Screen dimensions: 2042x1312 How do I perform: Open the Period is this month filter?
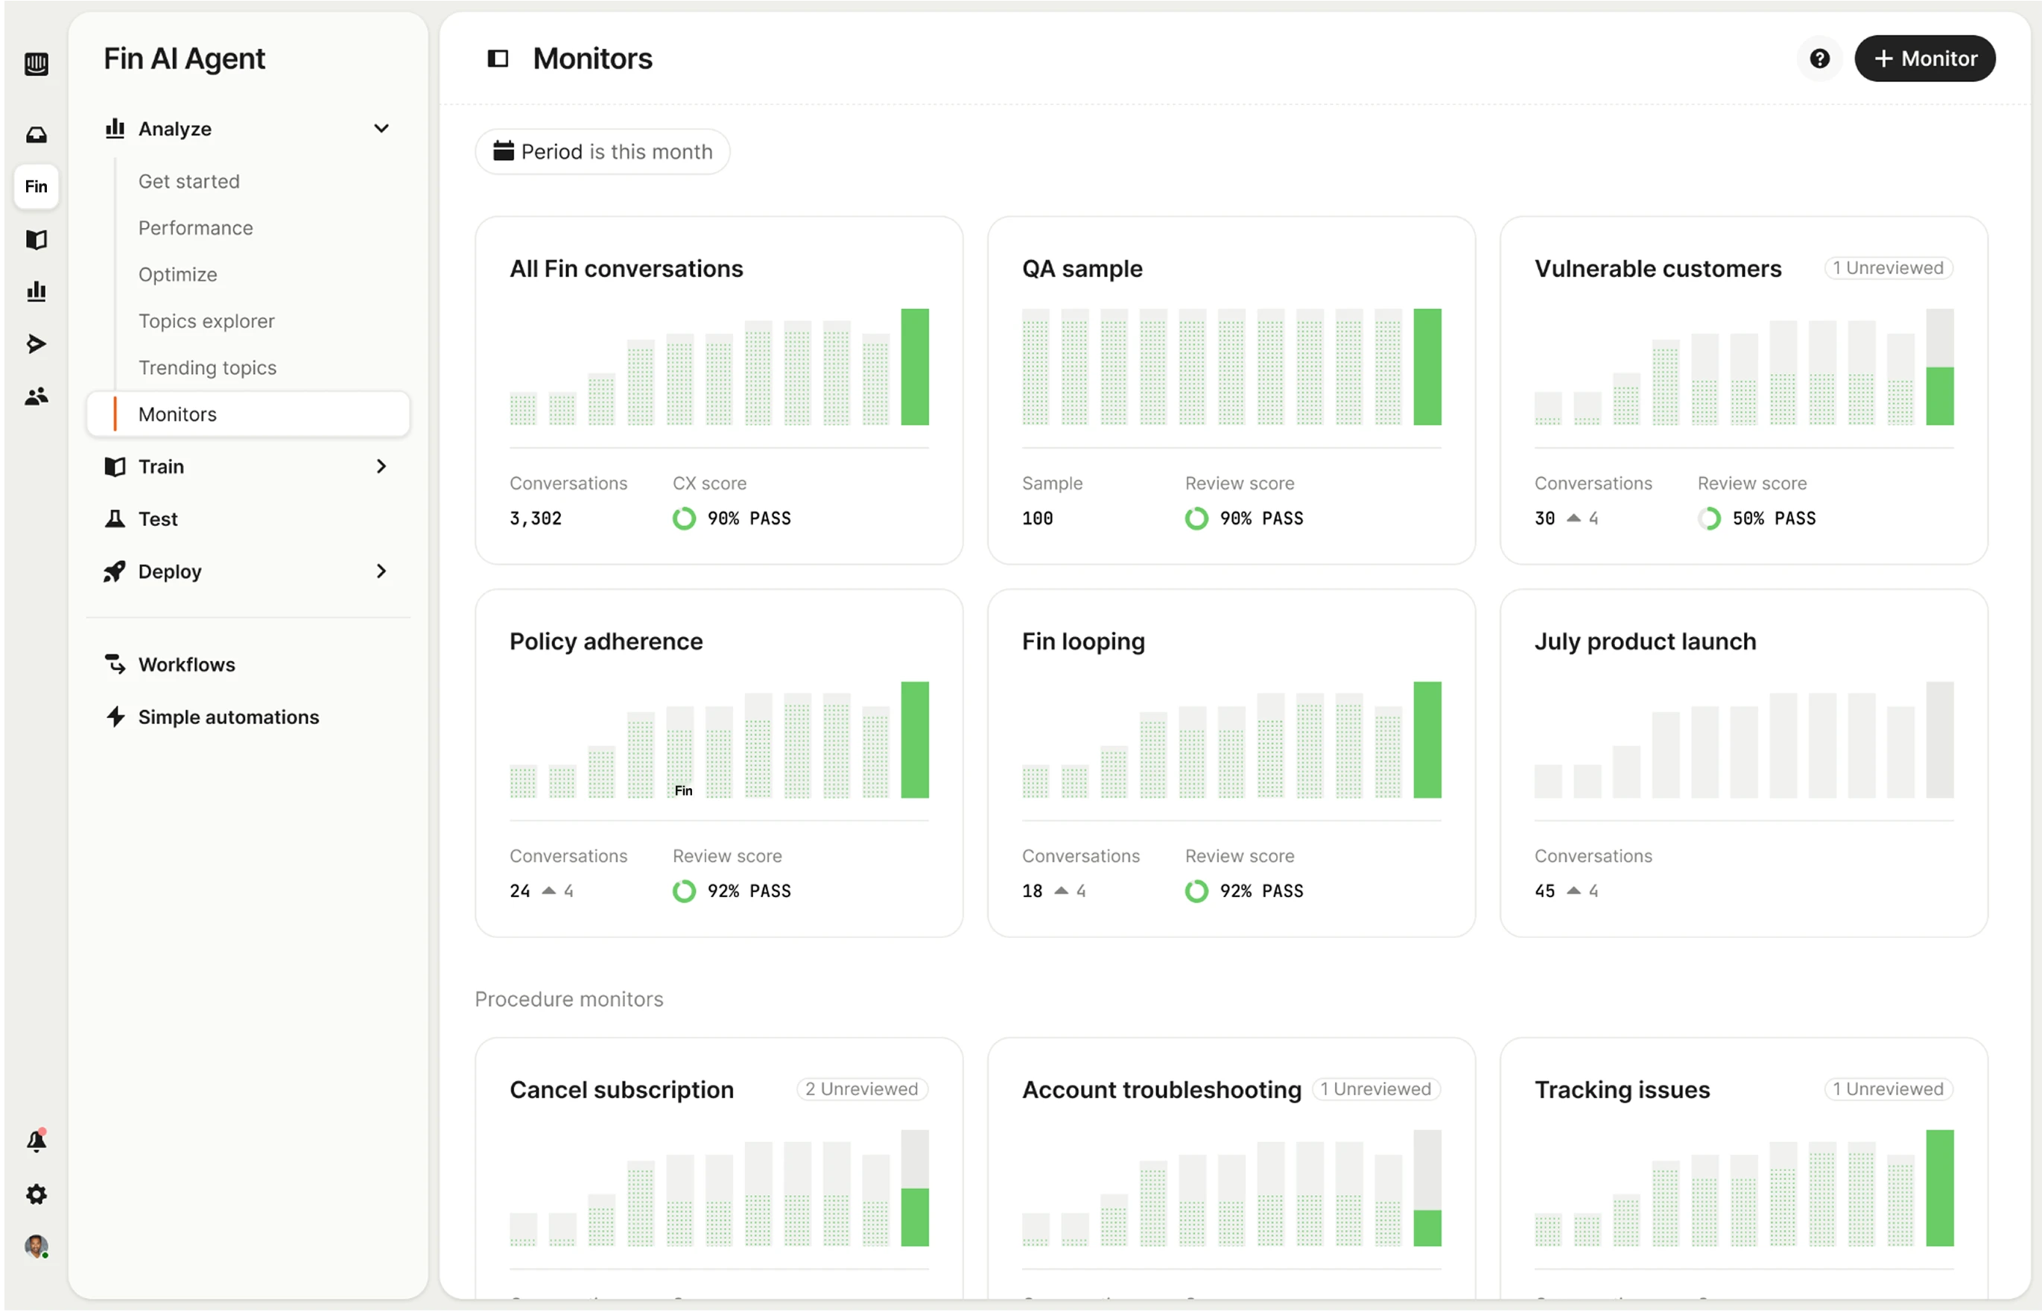(602, 152)
